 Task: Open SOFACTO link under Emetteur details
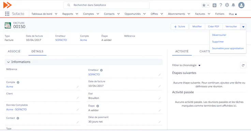94,75
